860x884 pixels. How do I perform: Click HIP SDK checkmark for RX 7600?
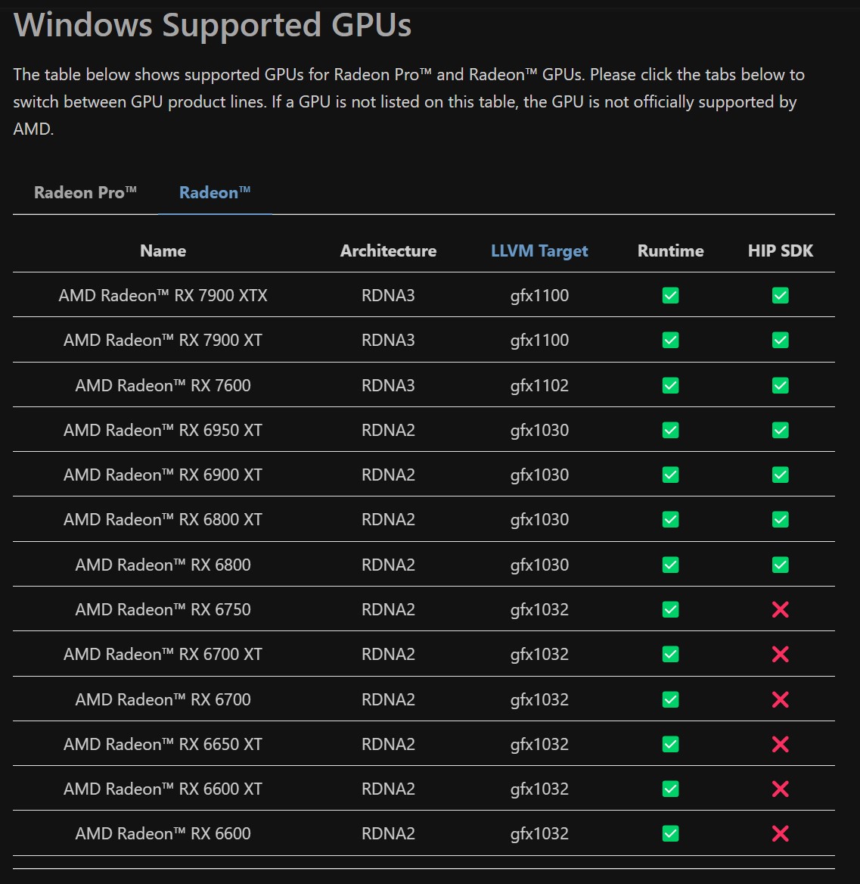[781, 386]
